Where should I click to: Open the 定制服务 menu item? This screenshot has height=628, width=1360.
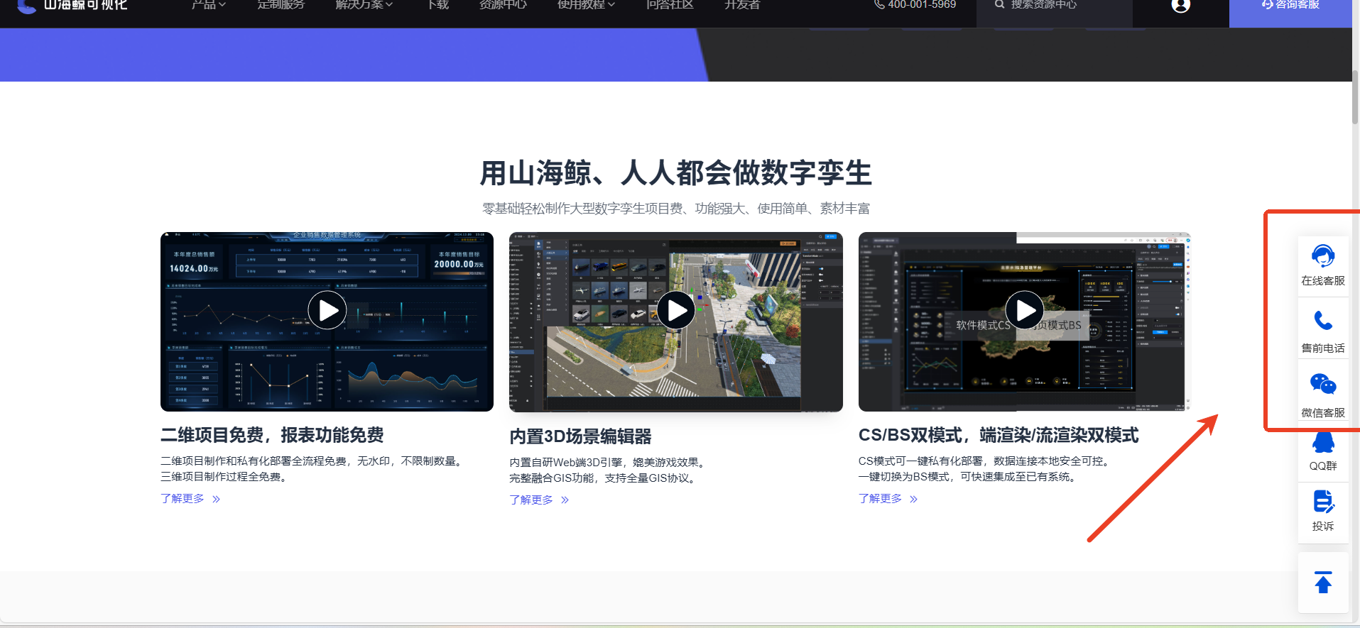(x=281, y=5)
